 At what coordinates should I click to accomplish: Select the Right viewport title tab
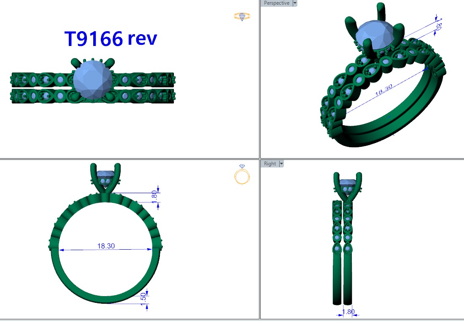(x=270, y=164)
